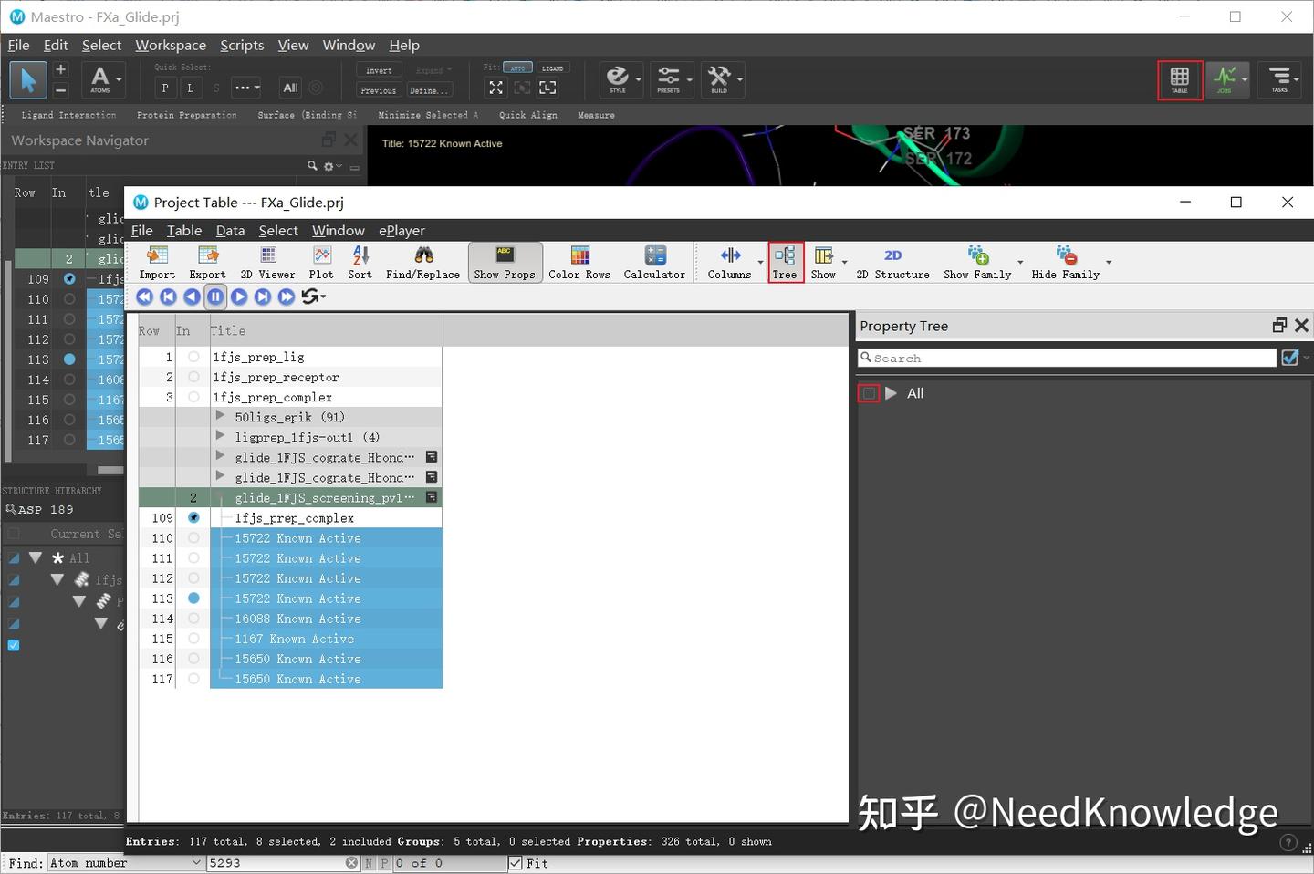Uncheck the Fit checkbox in the Find bar
Viewport: 1314px width, 874px height.
pyautogui.click(x=516, y=862)
